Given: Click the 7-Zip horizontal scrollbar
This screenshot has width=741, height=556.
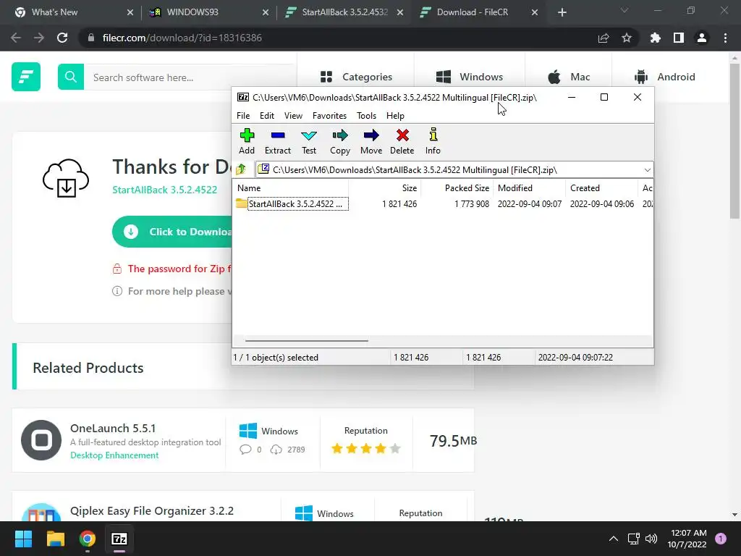Looking at the screenshot, I should pos(306,340).
